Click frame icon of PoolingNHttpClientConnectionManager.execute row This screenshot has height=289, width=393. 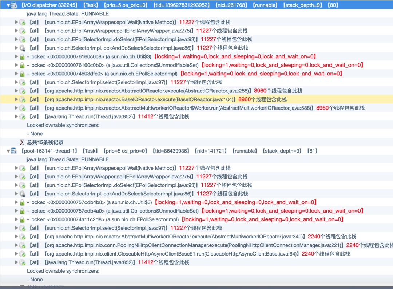22,245
